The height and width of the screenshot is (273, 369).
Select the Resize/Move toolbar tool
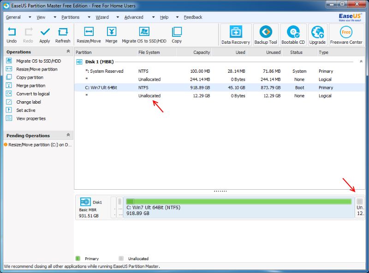[89, 32]
